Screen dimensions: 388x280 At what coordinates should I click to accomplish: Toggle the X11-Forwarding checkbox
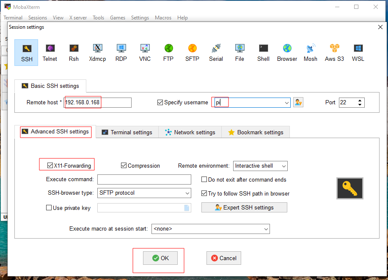point(50,166)
